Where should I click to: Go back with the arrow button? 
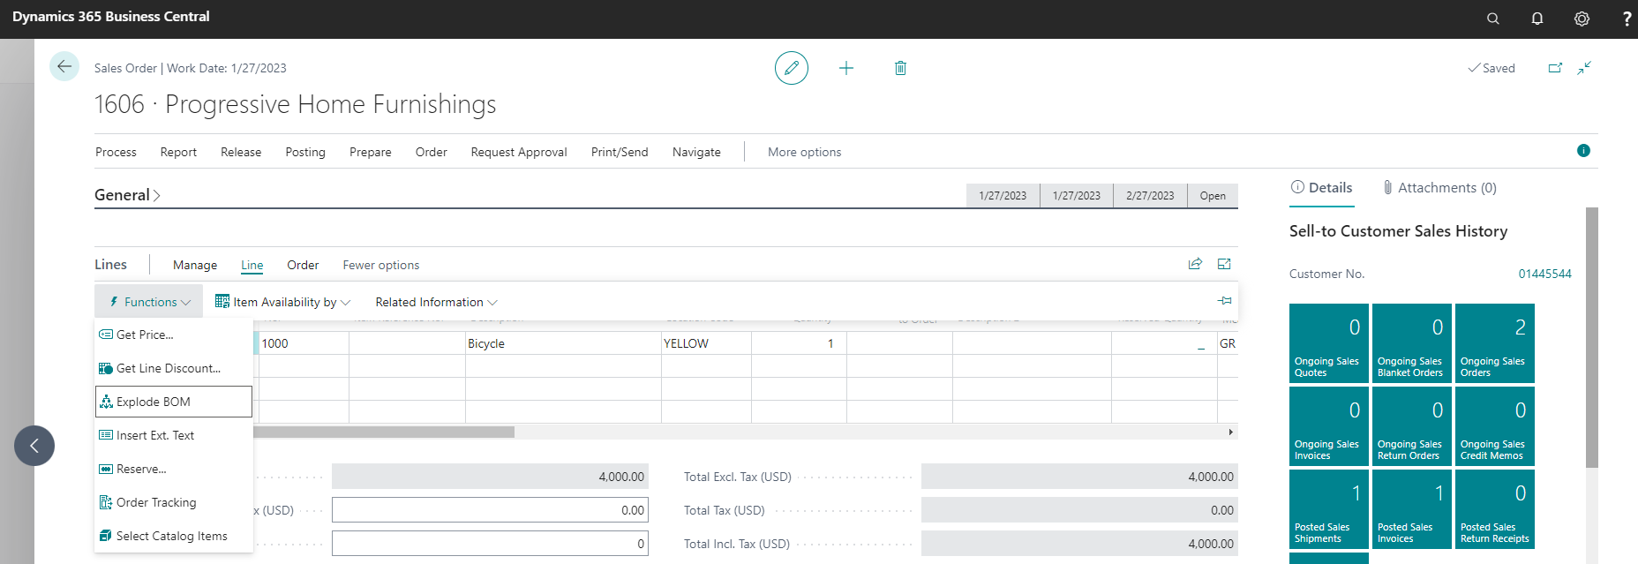pos(64,66)
